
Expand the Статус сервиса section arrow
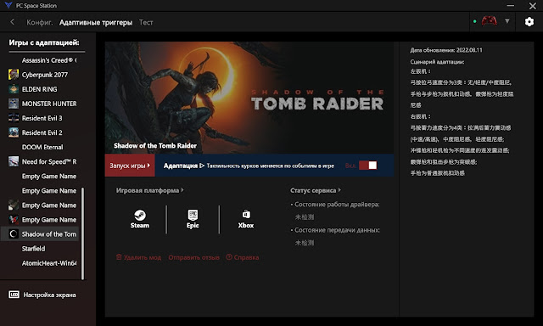click(339, 190)
